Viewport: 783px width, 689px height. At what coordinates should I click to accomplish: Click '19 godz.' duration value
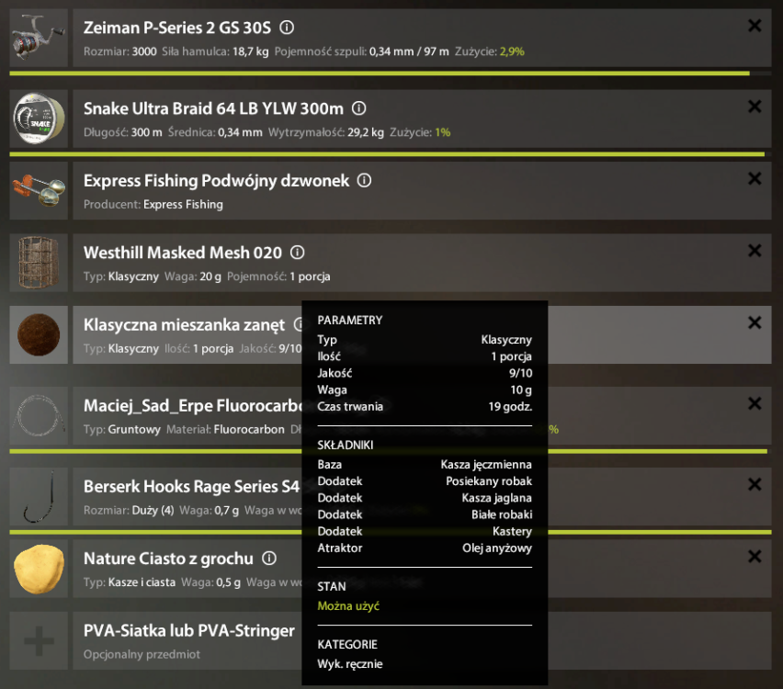(510, 407)
